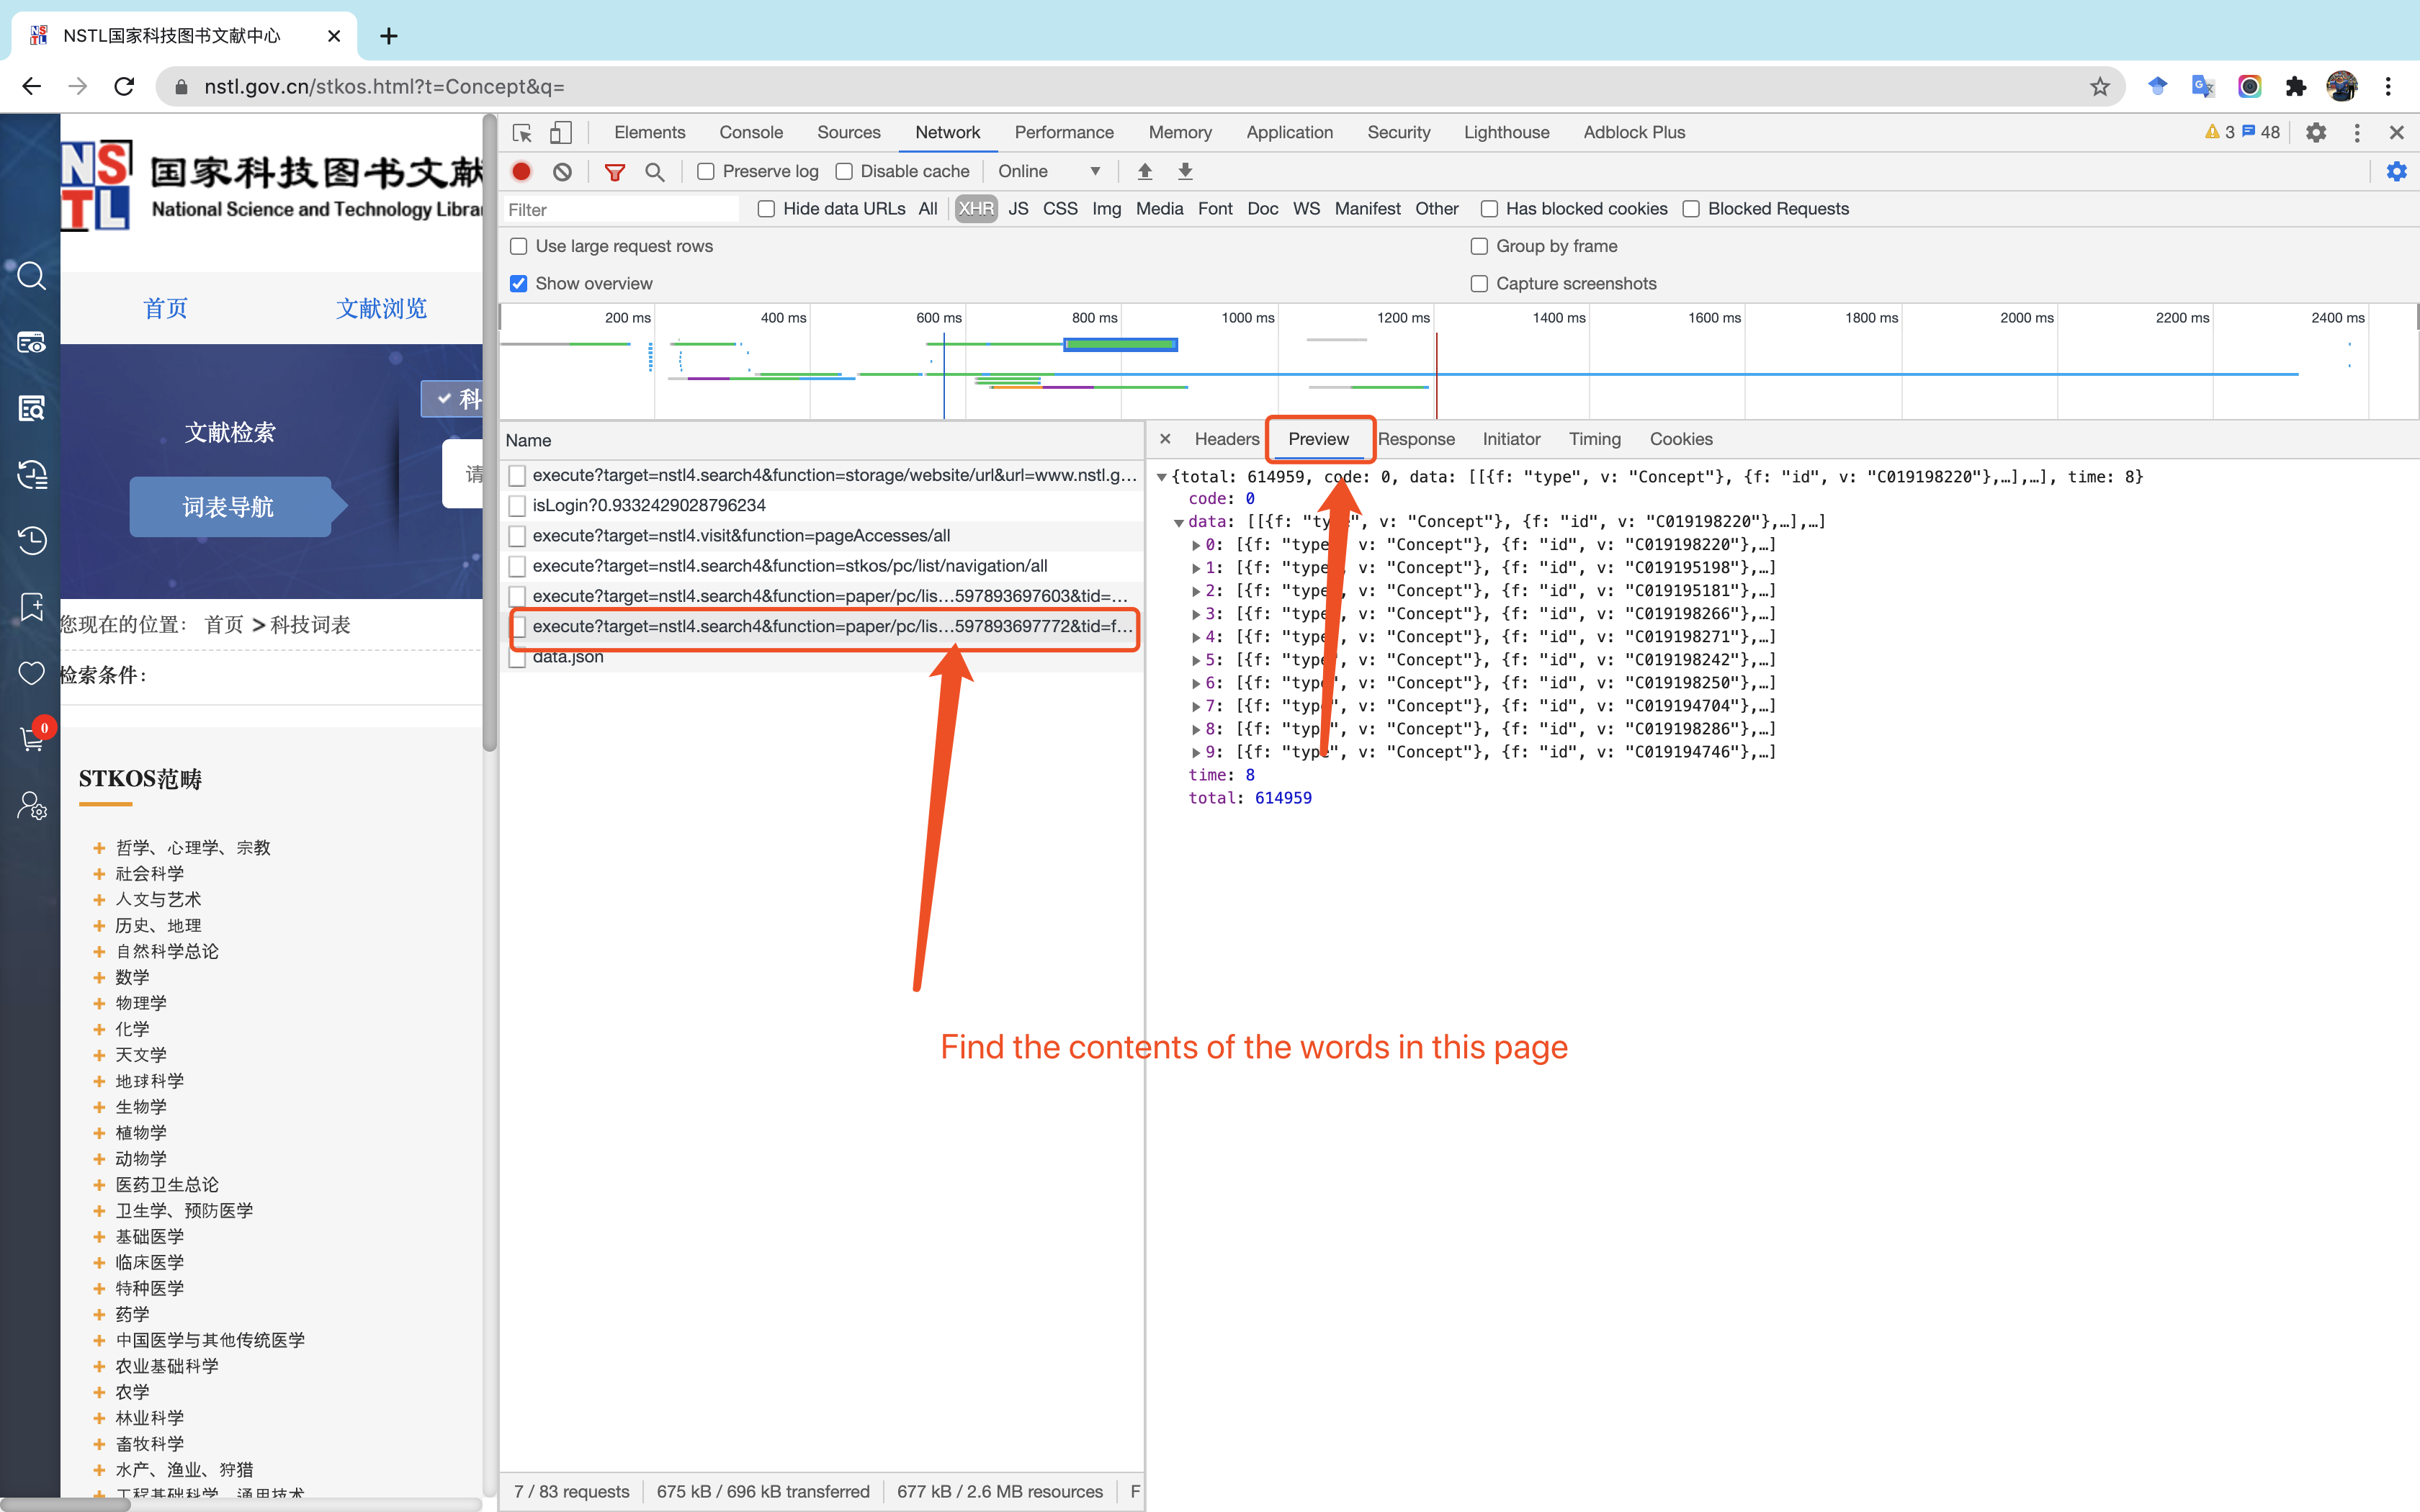
Task: Open the Online throttling dropdown
Action: click(1048, 171)
